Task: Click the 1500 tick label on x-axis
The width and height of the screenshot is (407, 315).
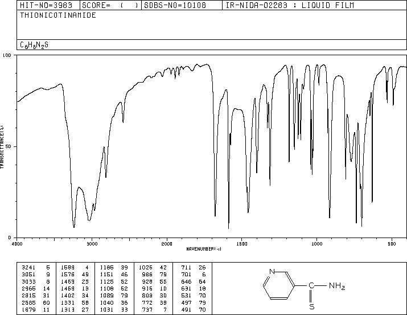Action: [242, 244]
